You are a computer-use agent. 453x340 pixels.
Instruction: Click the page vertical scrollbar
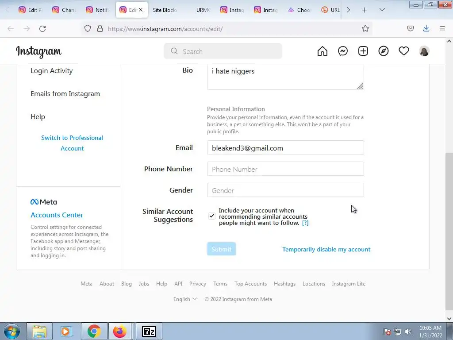(449, 231)
